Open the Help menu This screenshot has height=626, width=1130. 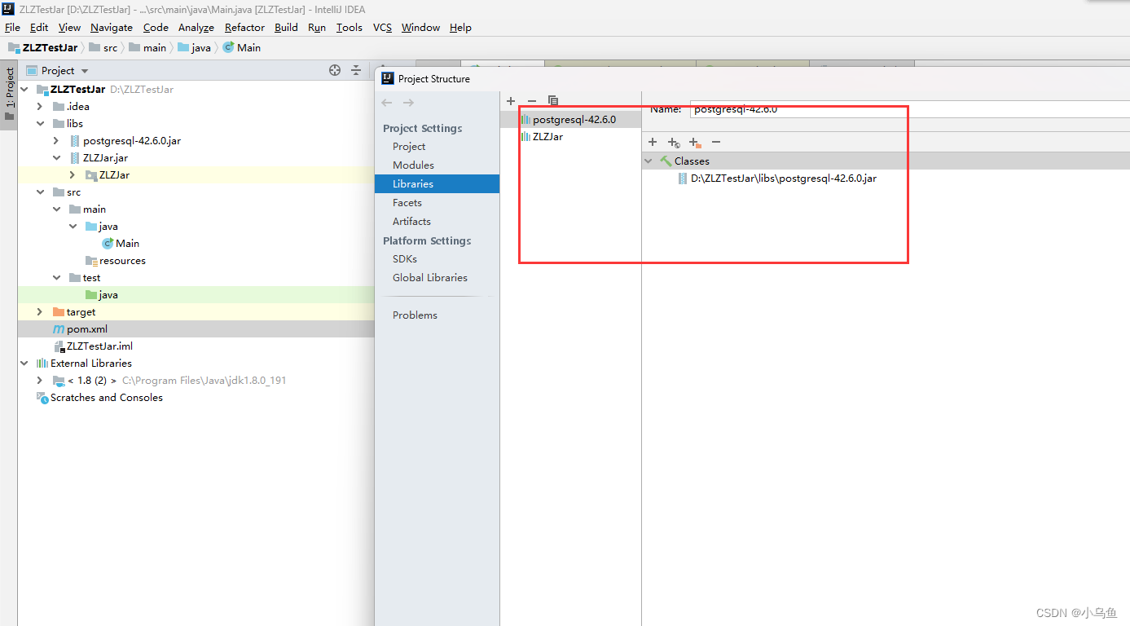460,27
